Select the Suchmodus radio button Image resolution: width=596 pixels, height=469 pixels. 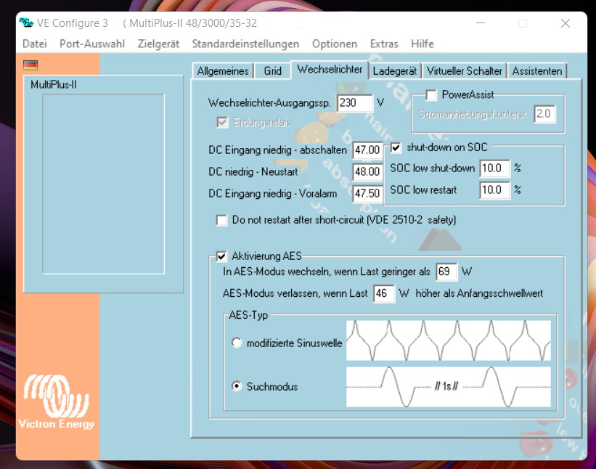coord(237,386)
